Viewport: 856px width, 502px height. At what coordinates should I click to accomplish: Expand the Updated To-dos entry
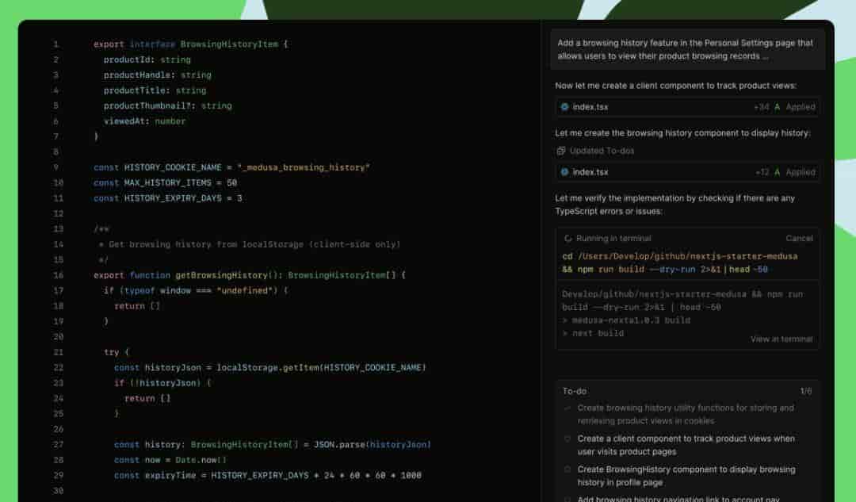pyautogui.click(x=595, y=151)
